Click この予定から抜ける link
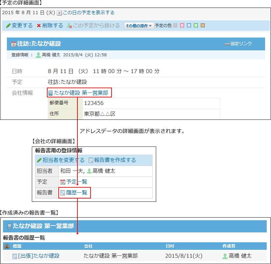The height and width of the screenshot is (264, 271). click(x=96, y=25)
